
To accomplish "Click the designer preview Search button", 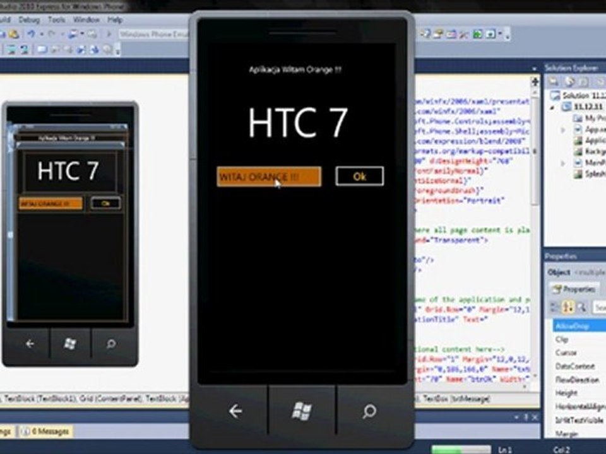I will click(x=111, y=344).
